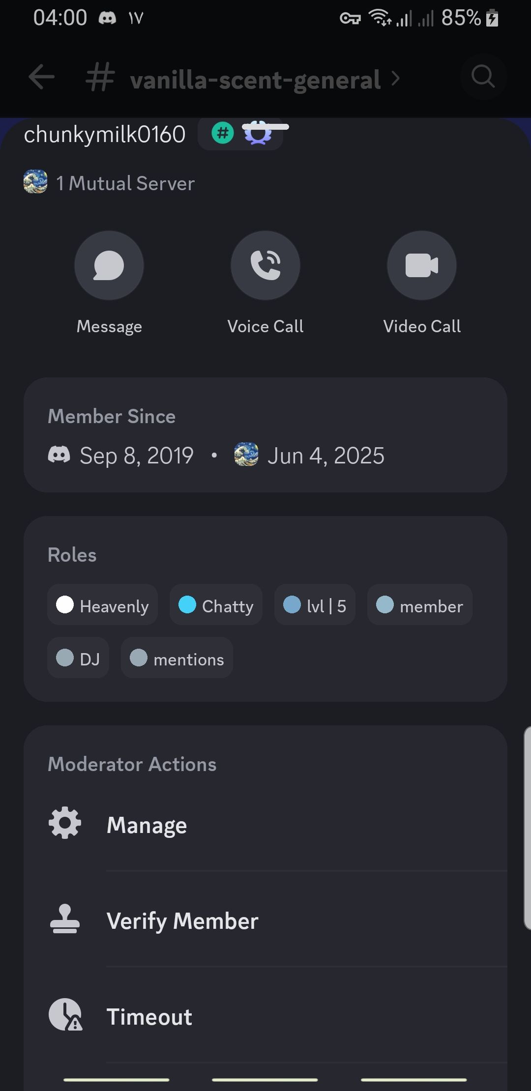Start a Voice Call with the phone icon
Viewport: 531px width, 1091px height.
point(265,265)
